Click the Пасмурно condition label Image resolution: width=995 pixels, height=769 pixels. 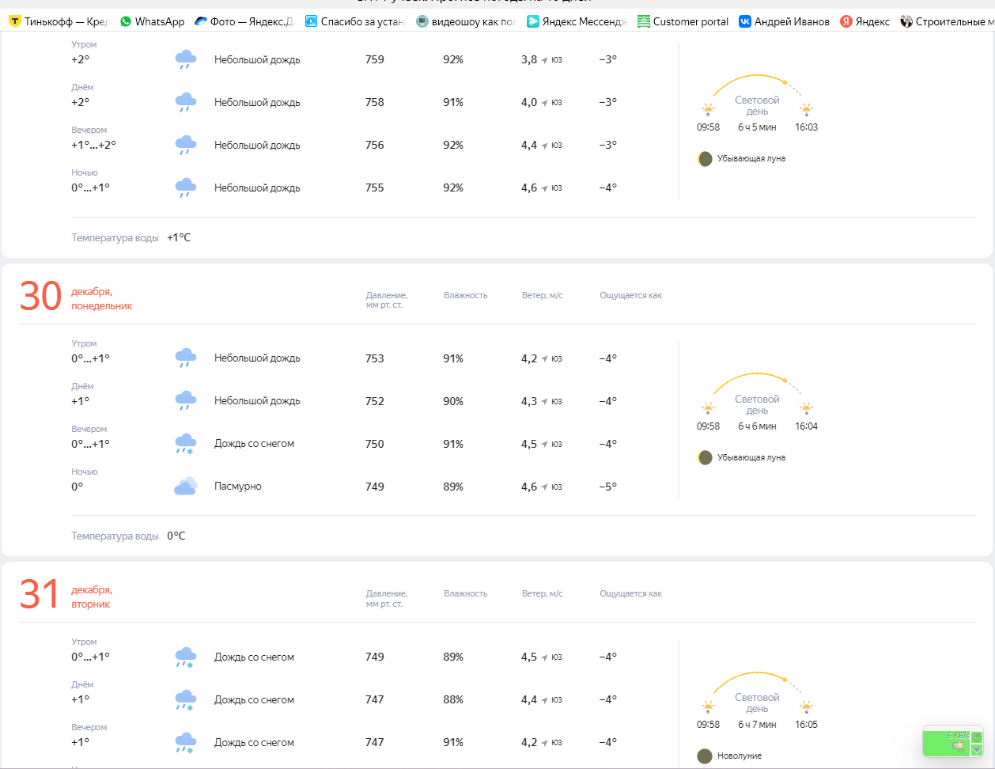(238, 487)
